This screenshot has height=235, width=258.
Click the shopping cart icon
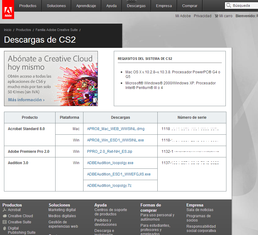216,16
